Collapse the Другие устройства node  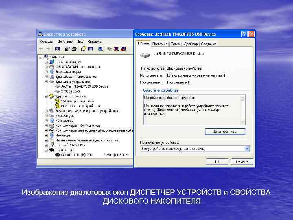tap(46, 96)
